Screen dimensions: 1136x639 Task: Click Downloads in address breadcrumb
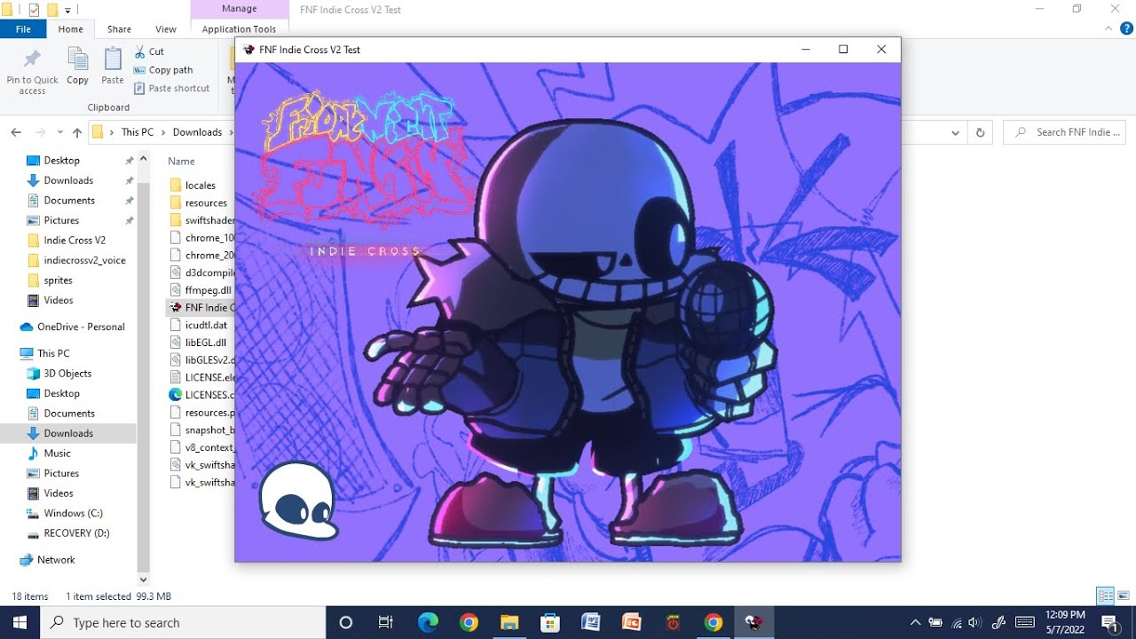[197, 132]
